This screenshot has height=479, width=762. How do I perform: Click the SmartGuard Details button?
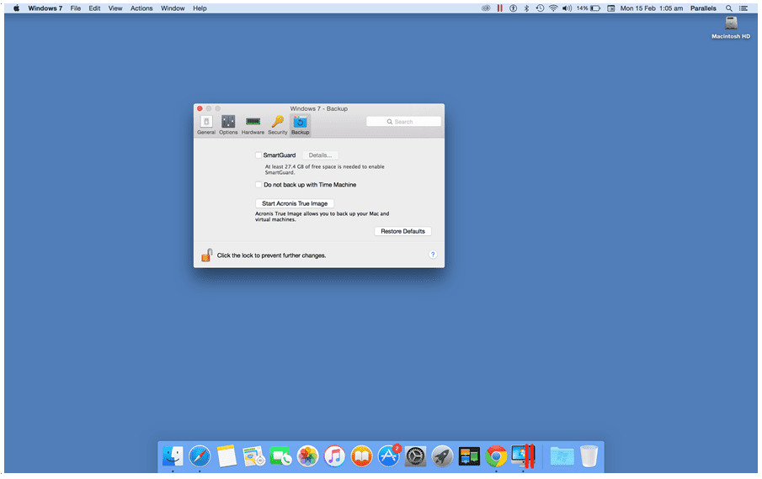[320, 155]
